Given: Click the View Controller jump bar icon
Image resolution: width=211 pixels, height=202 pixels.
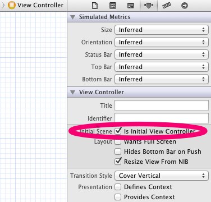Looking at the screenshot, I should pos(12,5).
